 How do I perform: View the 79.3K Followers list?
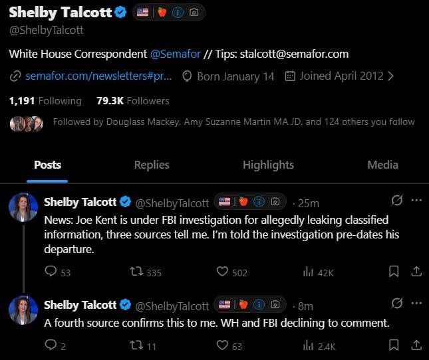tap(133, 101)
